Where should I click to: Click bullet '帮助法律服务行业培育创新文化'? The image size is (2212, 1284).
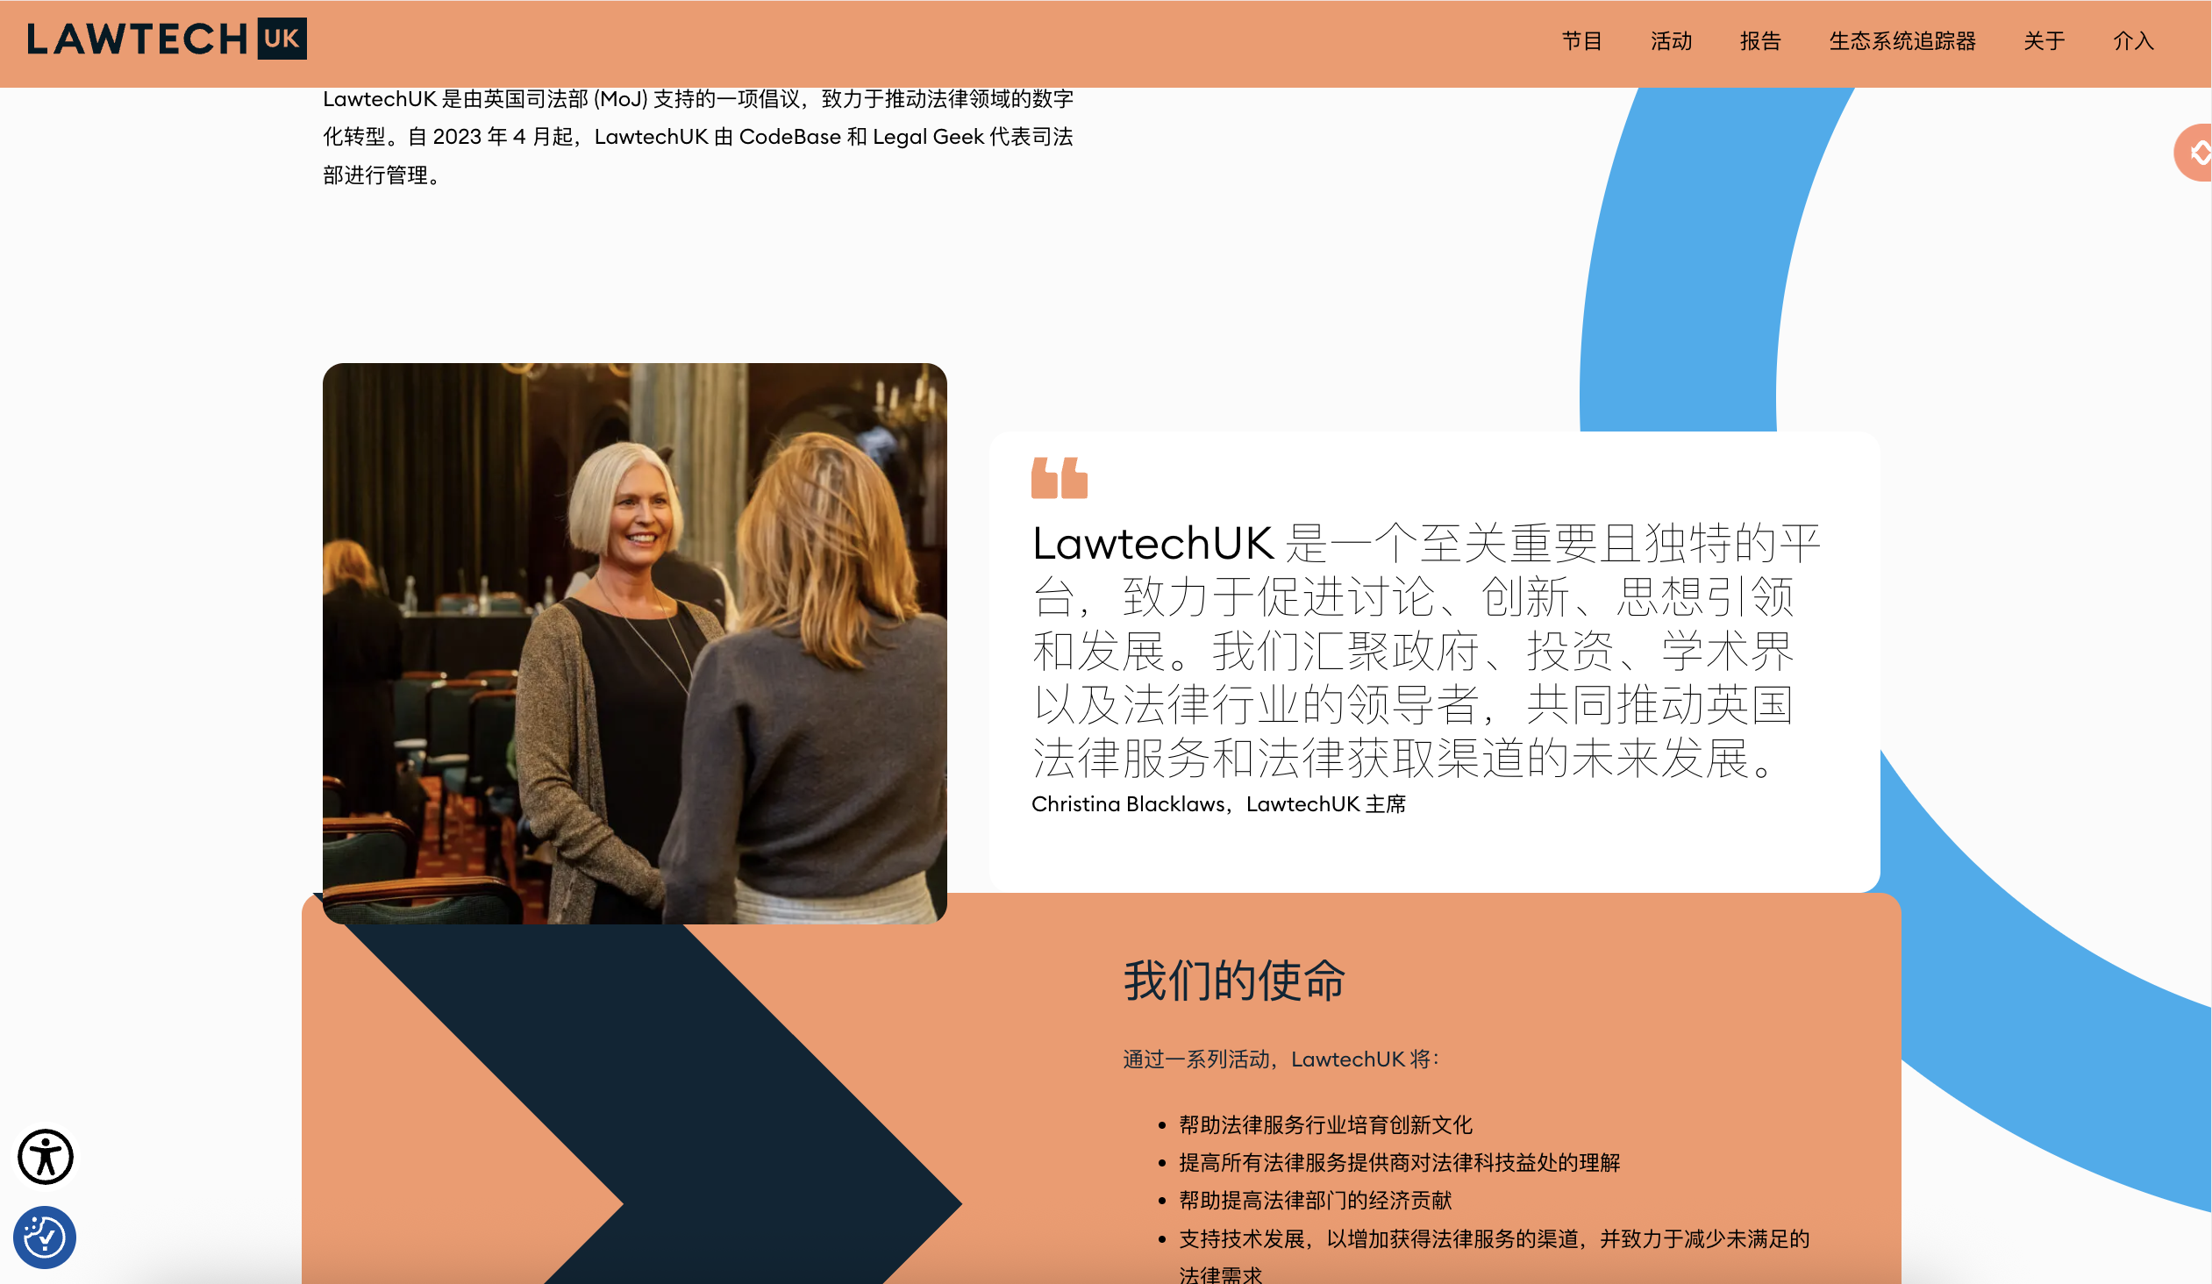pos(1325,1124)
